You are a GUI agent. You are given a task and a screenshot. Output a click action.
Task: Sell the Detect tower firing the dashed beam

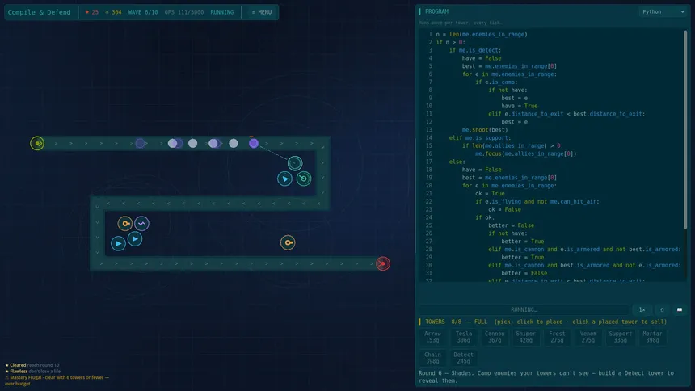pyautogui.click(x=295, y=163)
